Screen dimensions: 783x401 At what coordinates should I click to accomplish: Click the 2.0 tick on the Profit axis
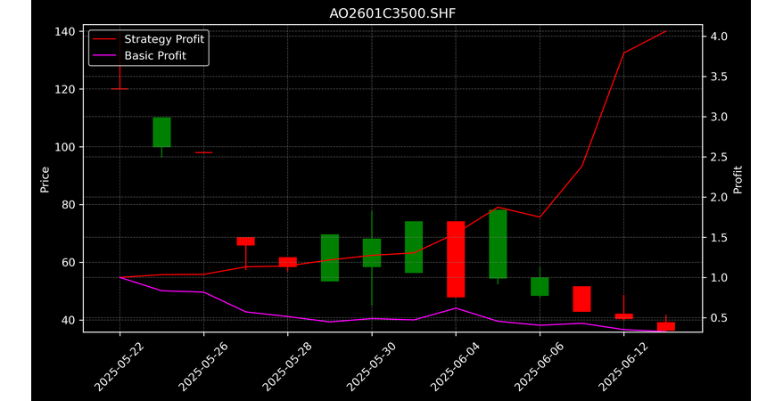tap(718, 197)
